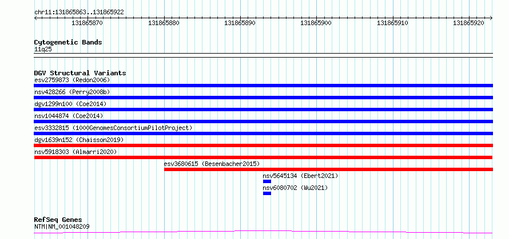Open variant label dgv1299n100 (Coe2014)
509x239 pixels.
coord(70,104)
